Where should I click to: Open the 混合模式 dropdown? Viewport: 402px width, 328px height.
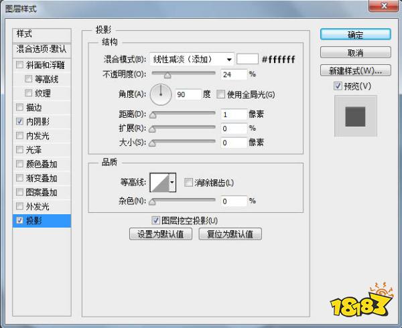[x=192, y=59]
